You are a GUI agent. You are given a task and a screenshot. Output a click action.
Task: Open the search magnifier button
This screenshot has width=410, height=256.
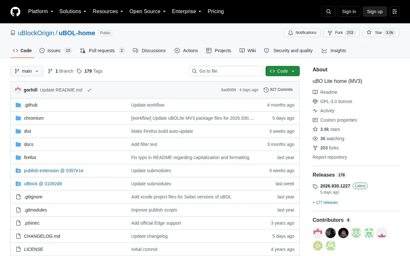[329, 12]
